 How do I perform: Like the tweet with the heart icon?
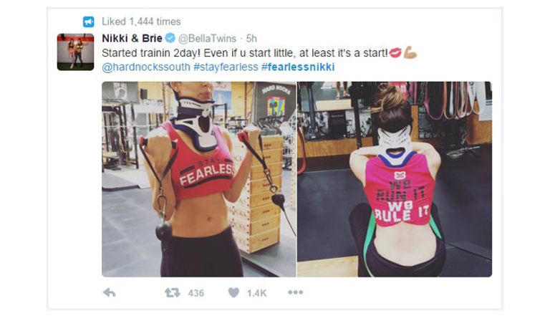[233, 292]
